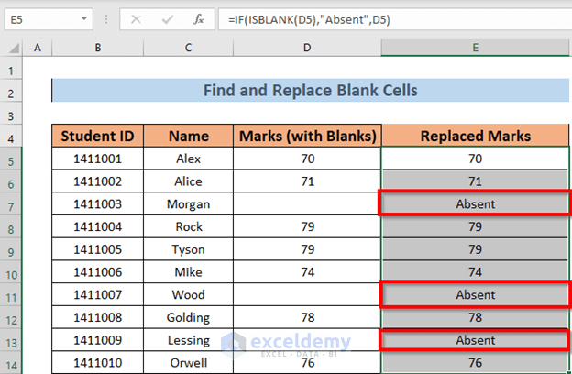Click the Enter checkmark formula button

point(168,19)
